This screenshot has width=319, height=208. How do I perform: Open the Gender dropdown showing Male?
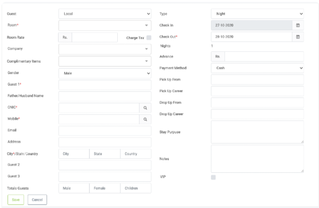click(x=105, y=73)
